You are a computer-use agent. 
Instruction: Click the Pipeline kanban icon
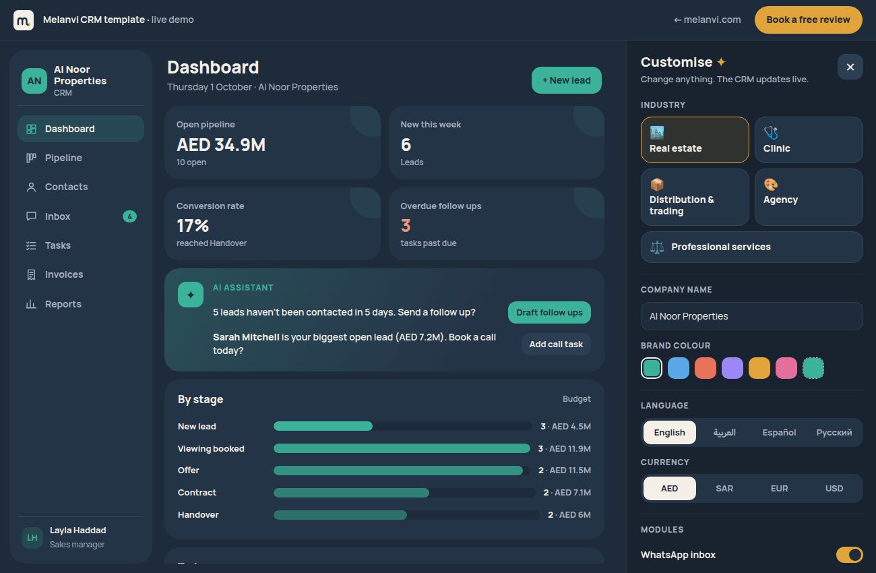click(x=31, y=158)
